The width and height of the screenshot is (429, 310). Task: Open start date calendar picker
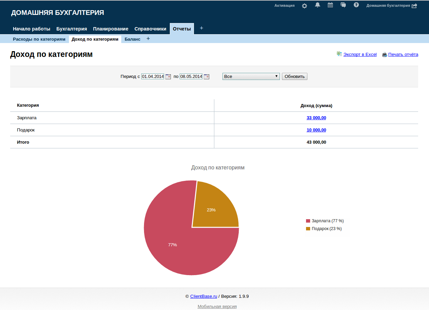[x=168, y=77]
